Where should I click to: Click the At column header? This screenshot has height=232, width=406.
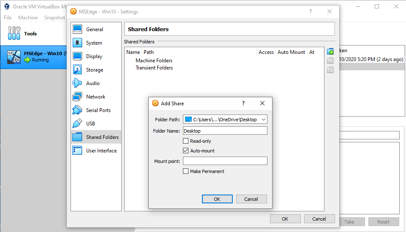pos(315,52)
